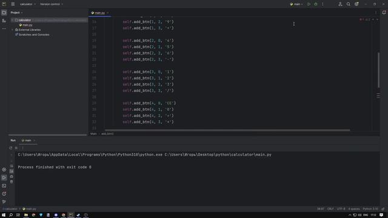The image size is (388, 218).
Task: Open the calculator project dropdown
Action: tap(28, 4)
